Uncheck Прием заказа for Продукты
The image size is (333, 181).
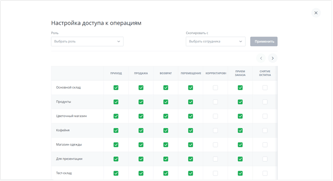click(x=240, y=102)
